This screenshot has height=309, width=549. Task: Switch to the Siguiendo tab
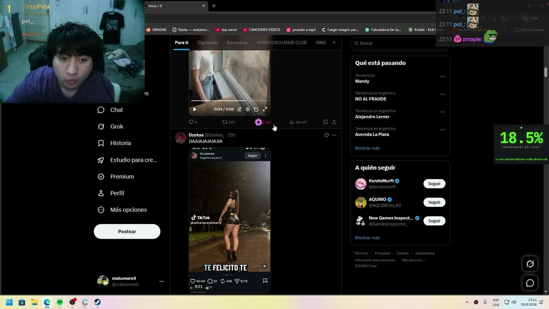pos(208,42)
